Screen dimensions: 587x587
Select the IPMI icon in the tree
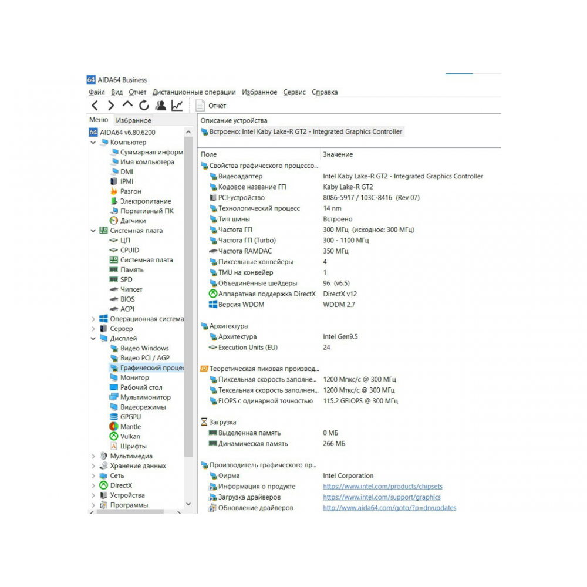tap(114, 181)
